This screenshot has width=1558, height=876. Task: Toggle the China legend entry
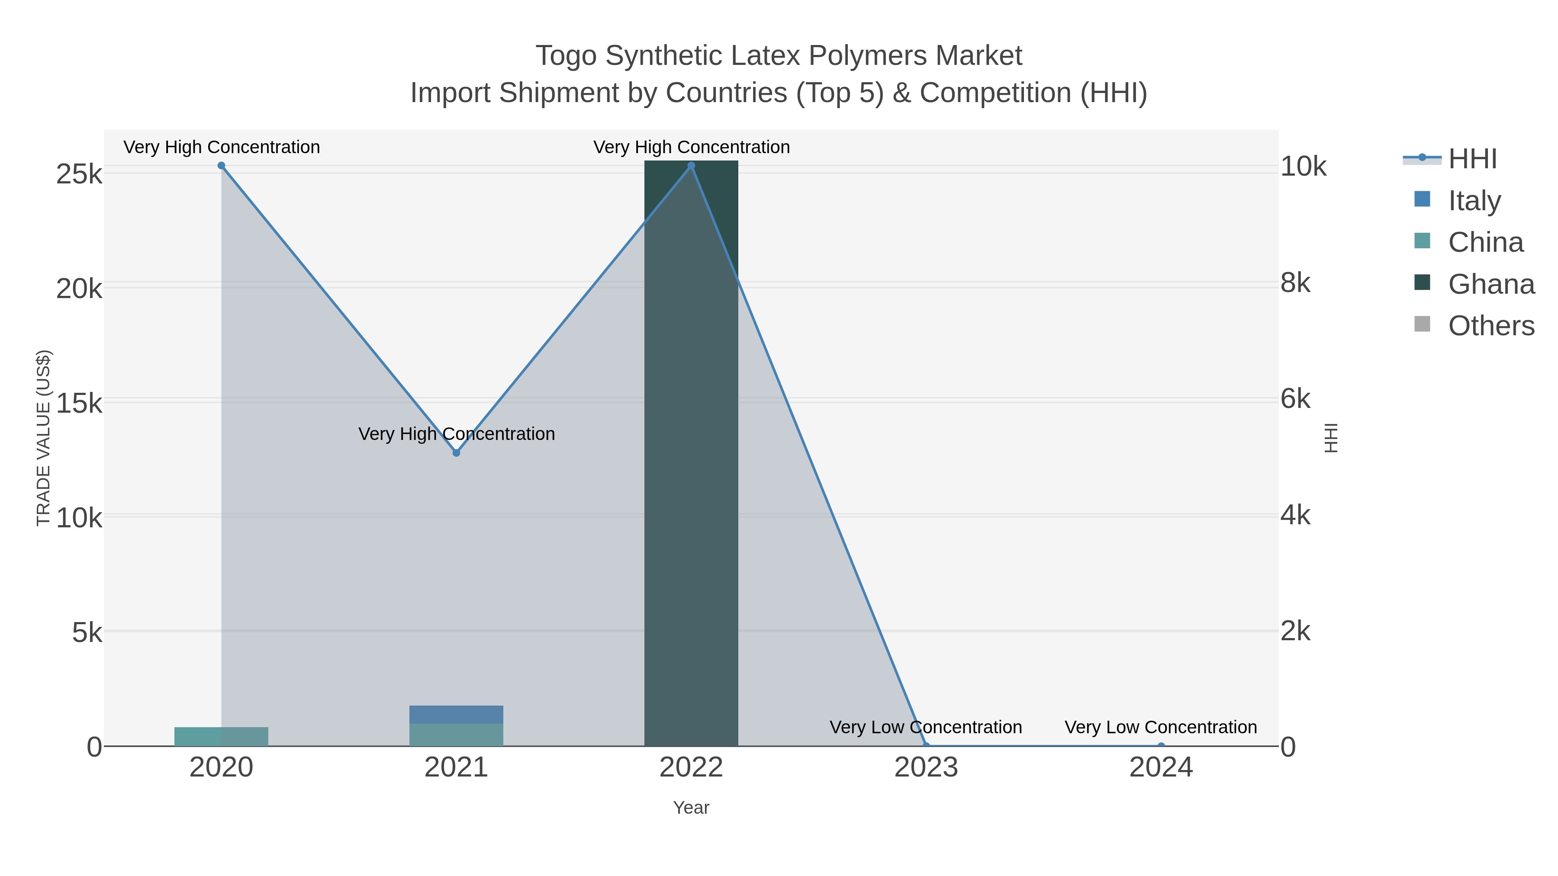click(1468, 242)
